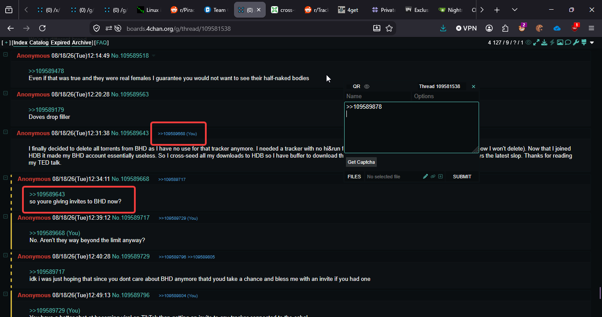Click the pencil icon in the QR files row
602x317 pixels.
(425, 177)
